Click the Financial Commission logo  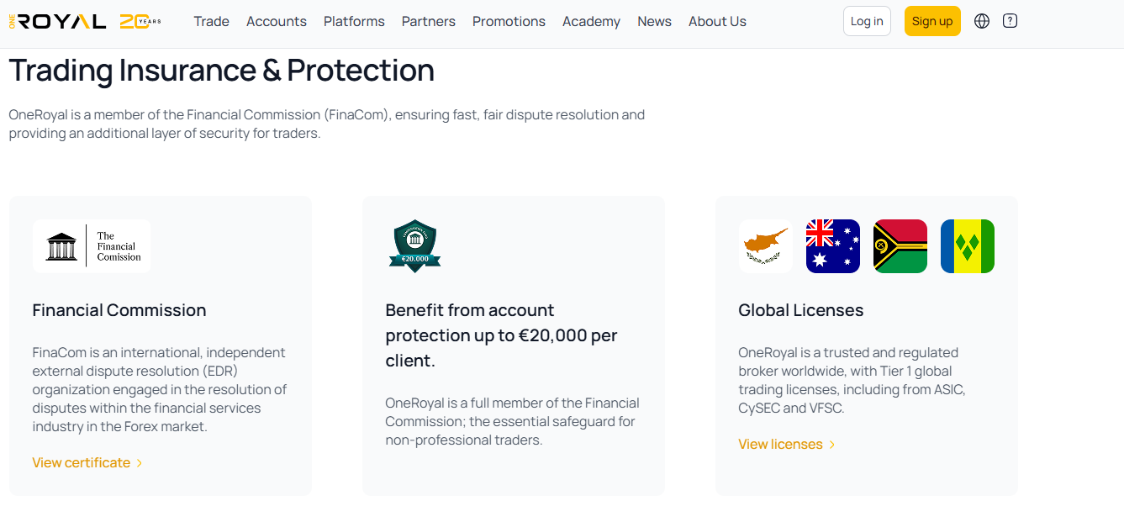pos(92,246)
